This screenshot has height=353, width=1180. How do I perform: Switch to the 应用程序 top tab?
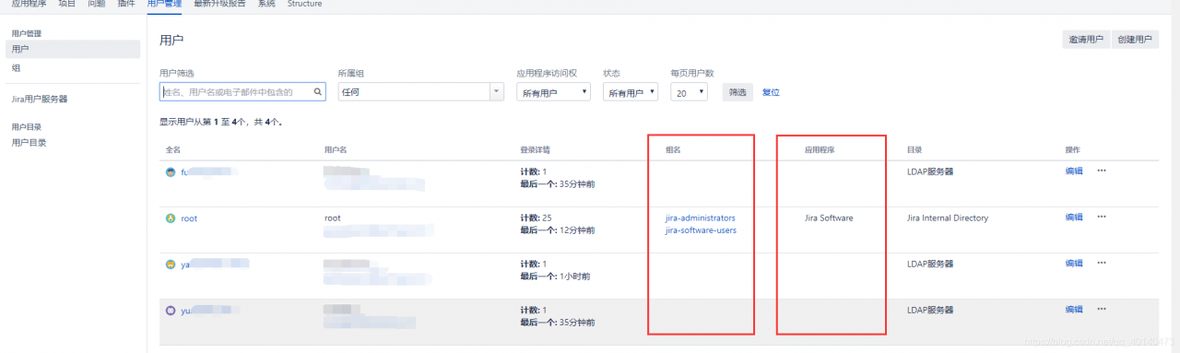click(x=28, y=5)
